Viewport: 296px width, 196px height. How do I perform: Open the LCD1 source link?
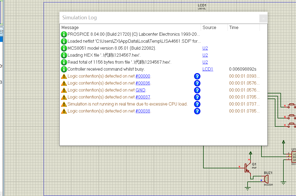coord(208,69)
